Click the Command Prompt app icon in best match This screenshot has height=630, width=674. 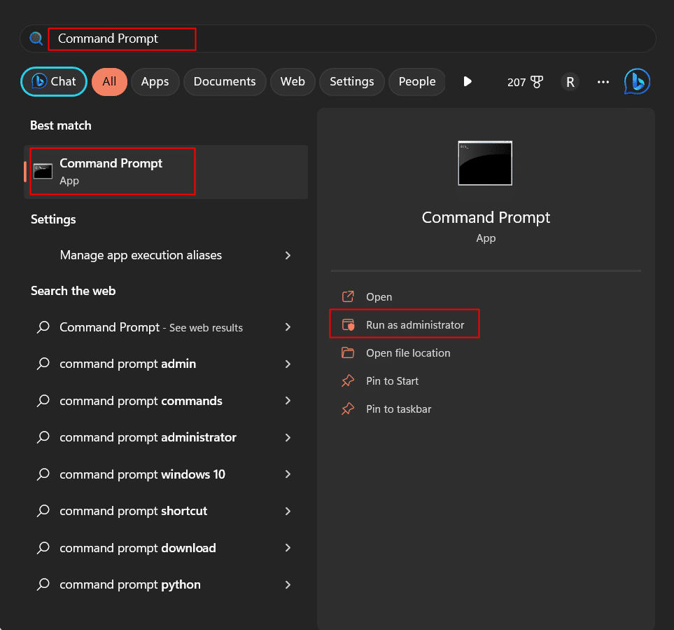pyautogui.click(x=43, y=171)
